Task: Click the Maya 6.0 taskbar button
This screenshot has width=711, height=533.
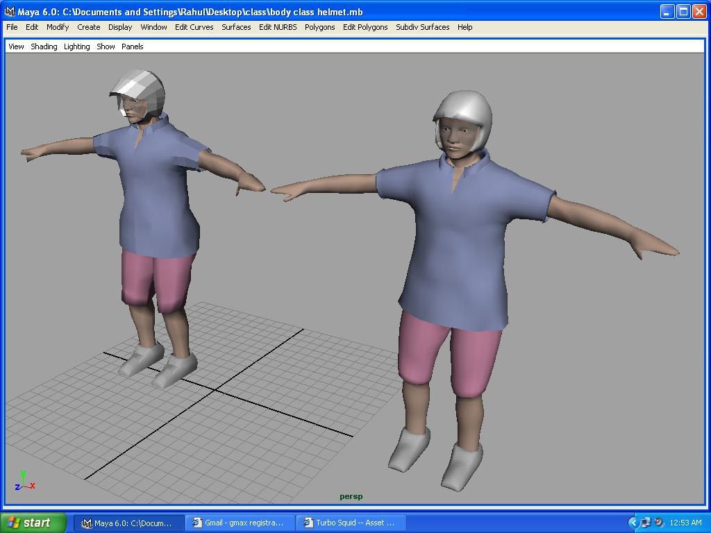Action: coord(129,523)
